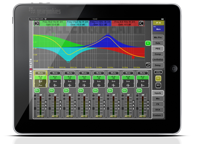This screenshot has height=144, width=197.
Task: Show the FX layer
Action: [x=158, y=104]
